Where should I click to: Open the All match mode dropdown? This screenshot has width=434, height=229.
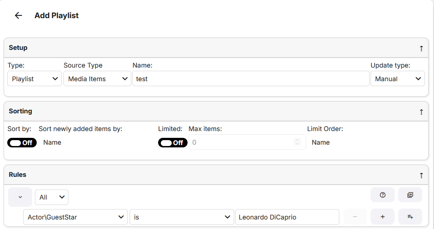[52, 197]
